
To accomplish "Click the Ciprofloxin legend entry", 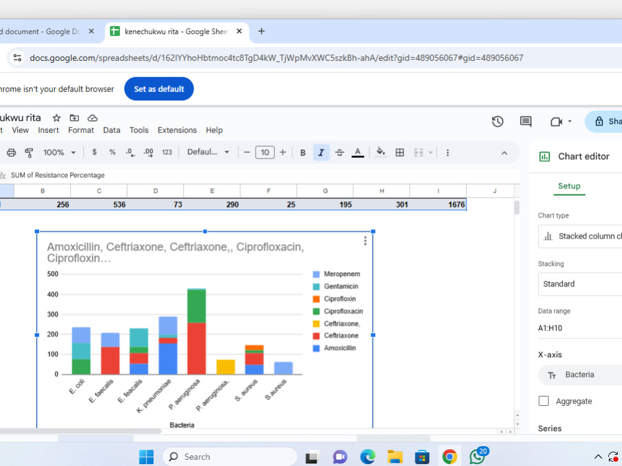I will pos(335,299).
